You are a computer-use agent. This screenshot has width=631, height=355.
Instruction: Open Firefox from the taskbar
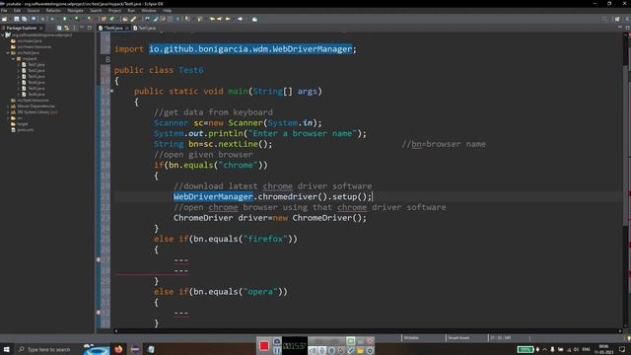(x=118, y=349)
